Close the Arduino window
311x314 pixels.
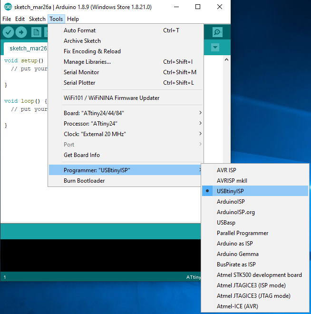click(x=220, y=7)
